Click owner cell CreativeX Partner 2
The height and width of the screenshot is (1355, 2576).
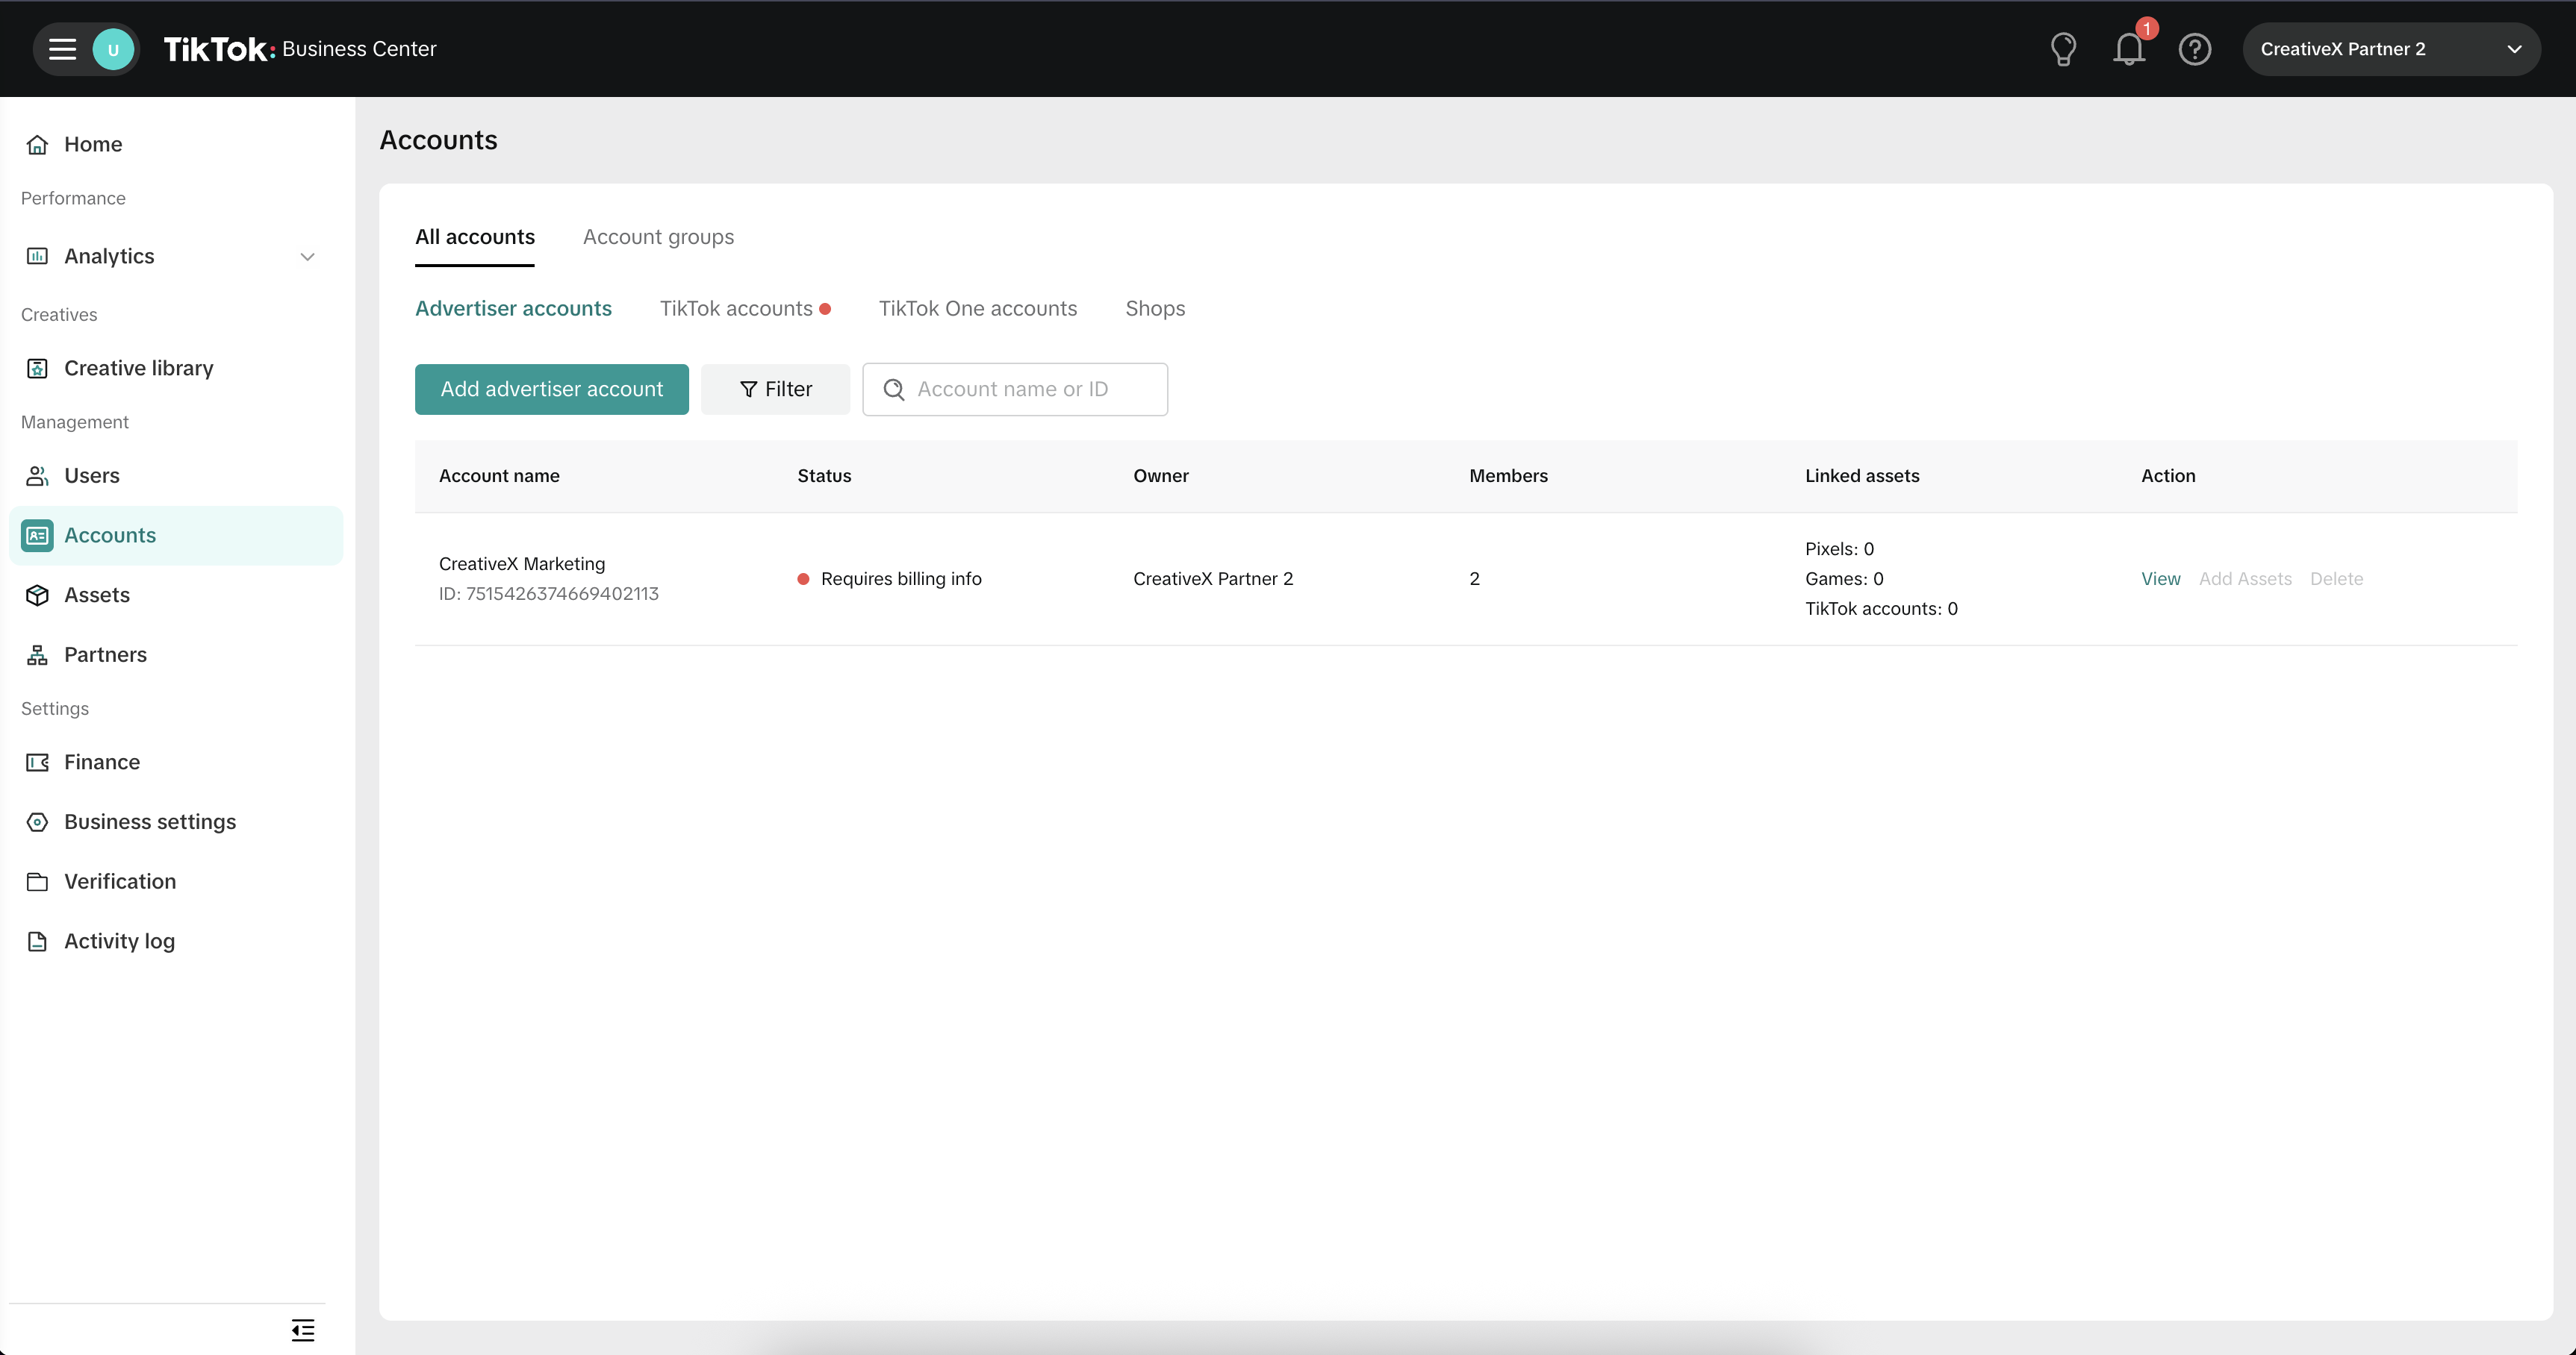coord(1213,580)
